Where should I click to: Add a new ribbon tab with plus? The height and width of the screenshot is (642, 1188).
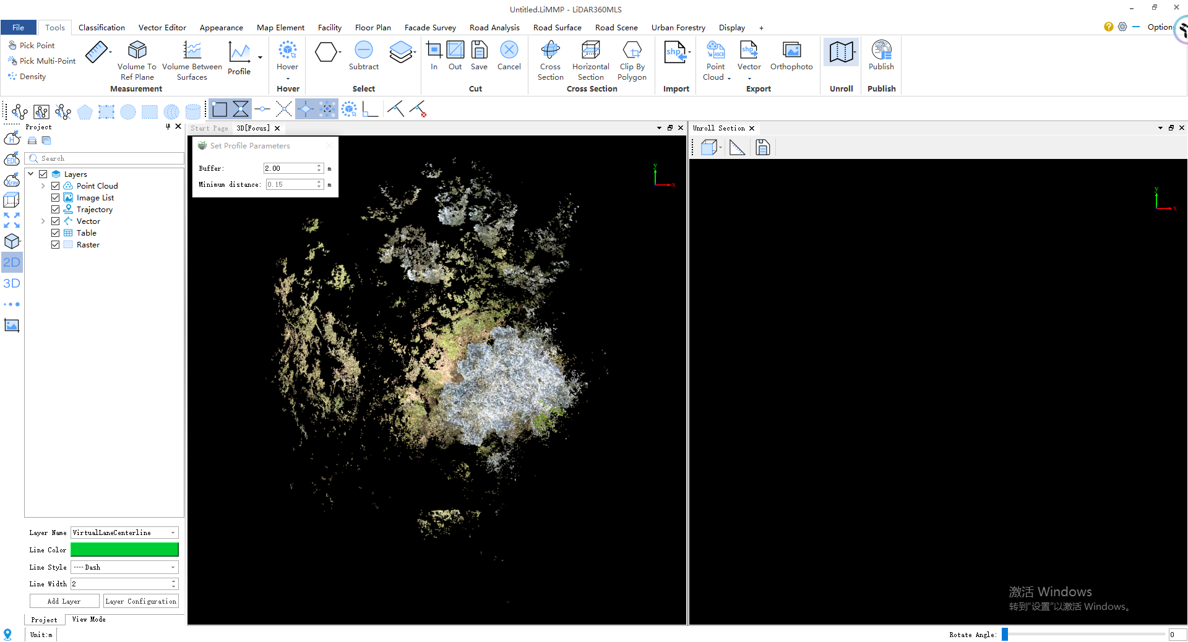(761, 28)
